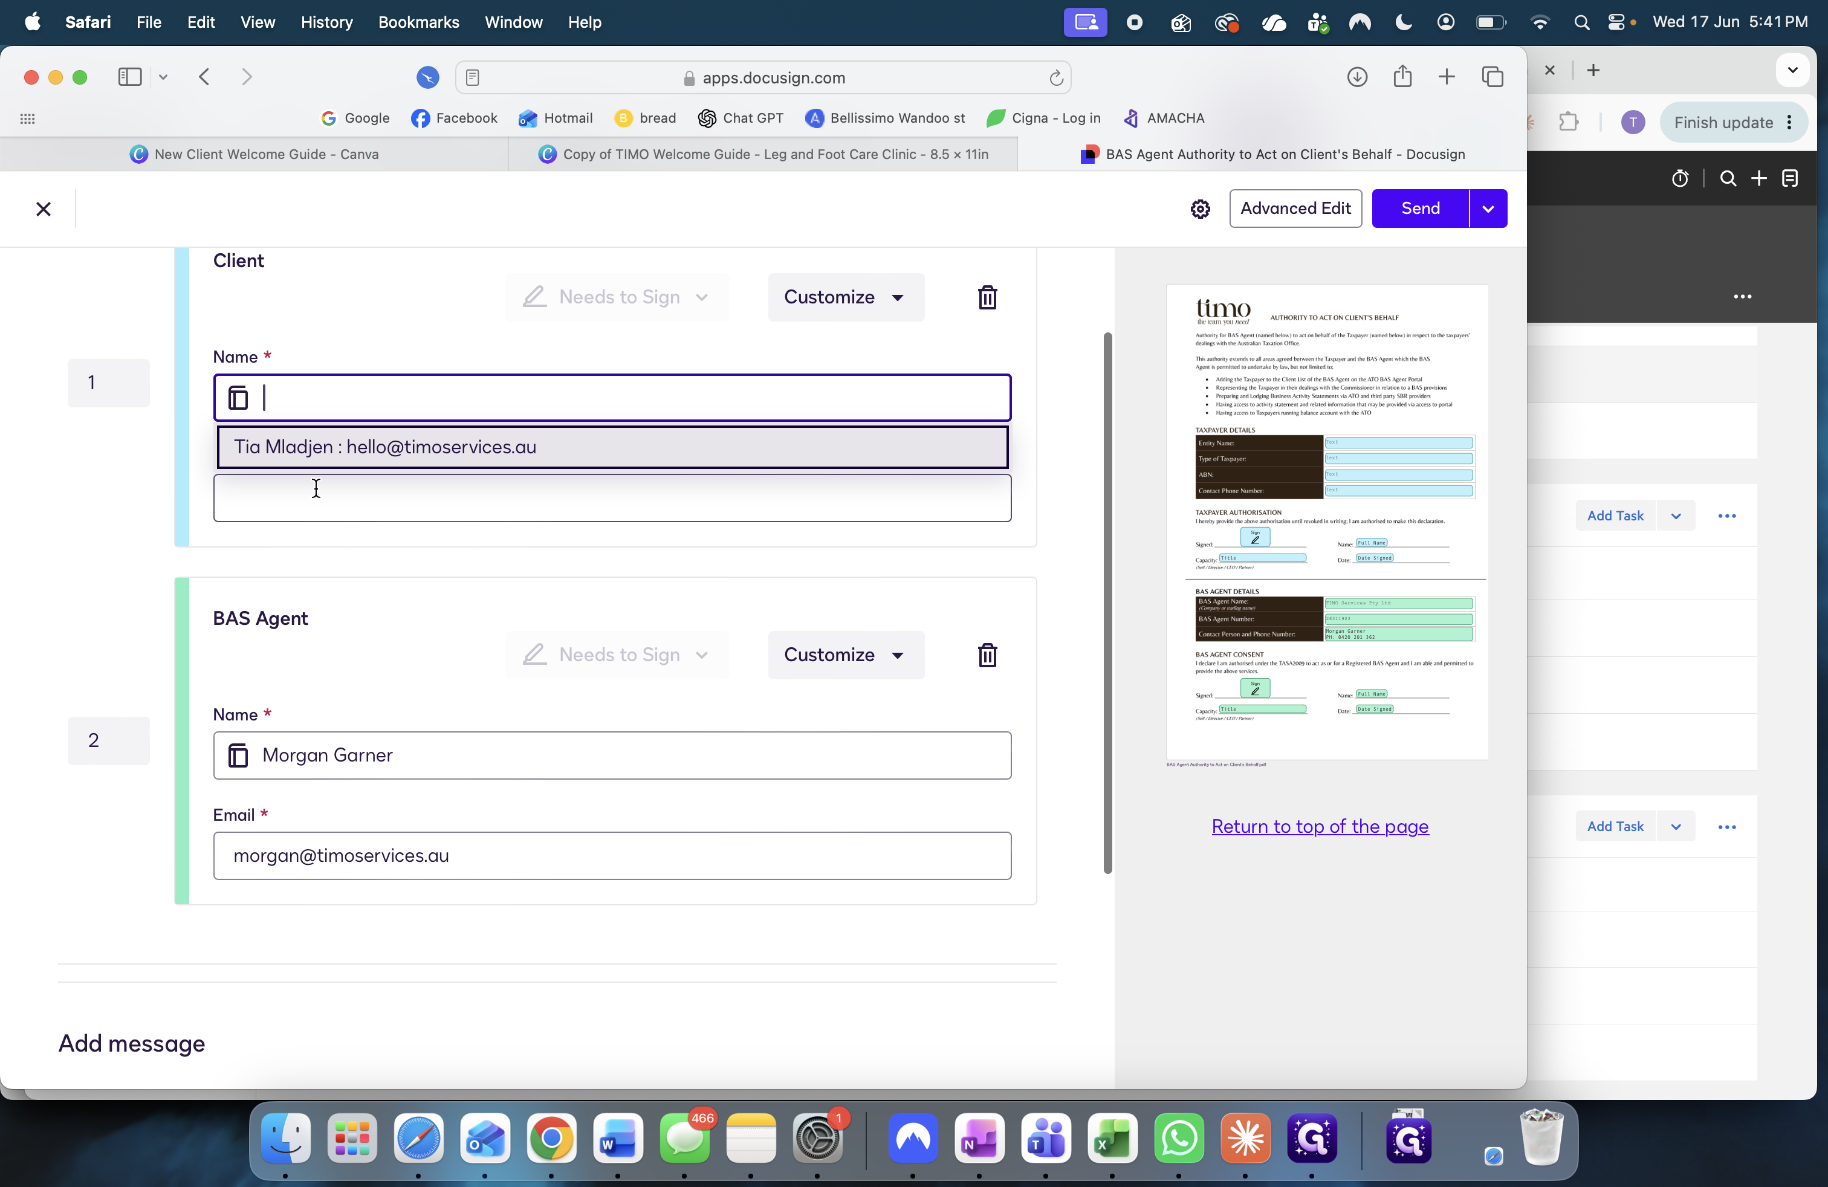Delete the Client recipient with trash icon

click(987, 297)
